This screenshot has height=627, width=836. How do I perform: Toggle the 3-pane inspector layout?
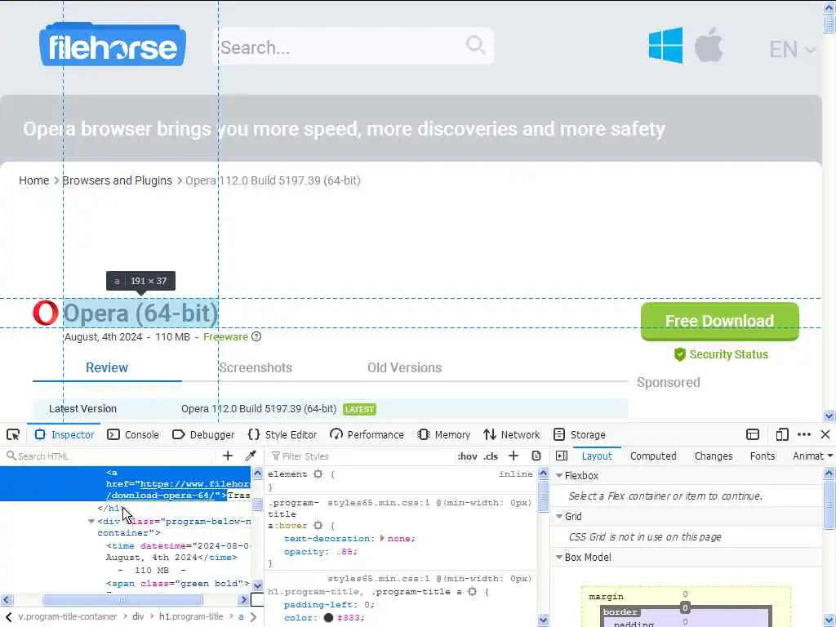(562, 456)
